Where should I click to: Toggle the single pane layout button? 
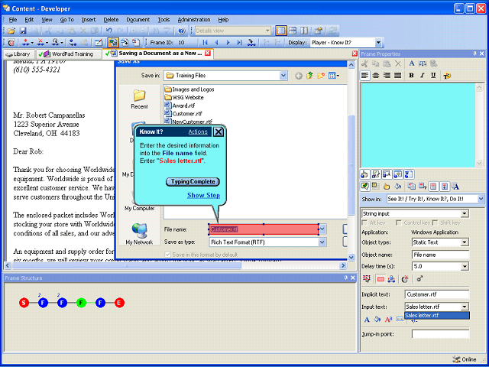pyautogui.click(x=281, y=31)
